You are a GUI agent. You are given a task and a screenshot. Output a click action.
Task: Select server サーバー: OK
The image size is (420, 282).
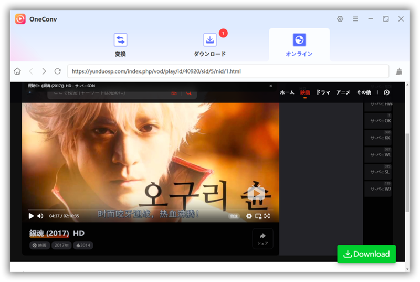(378, 121)
